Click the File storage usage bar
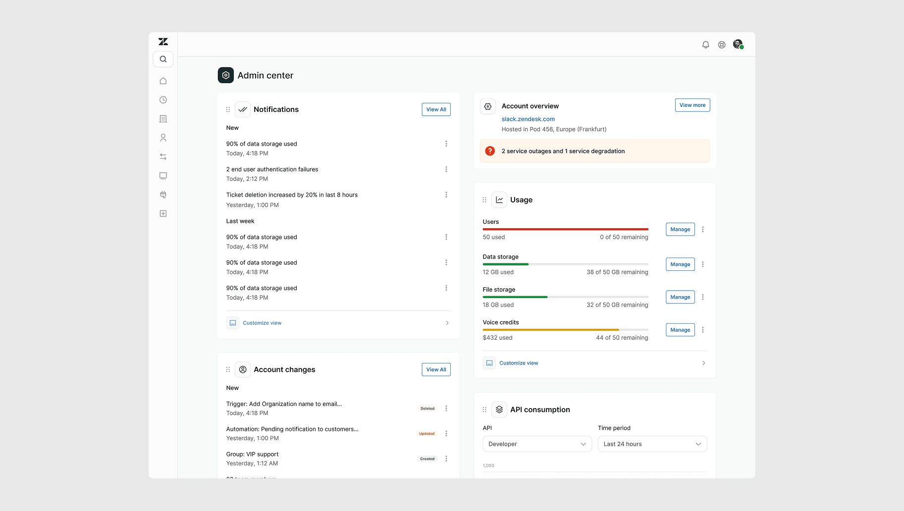 coord(565,297)
